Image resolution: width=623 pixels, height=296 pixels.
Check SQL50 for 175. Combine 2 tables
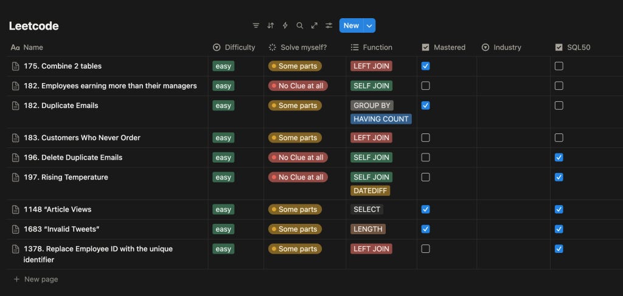pos(559,66)
